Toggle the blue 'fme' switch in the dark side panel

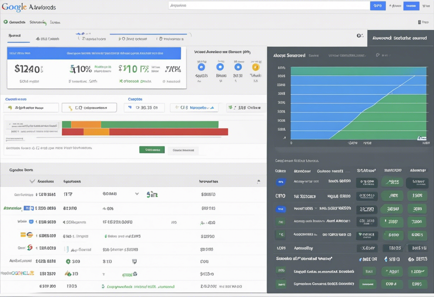point(281,208)
